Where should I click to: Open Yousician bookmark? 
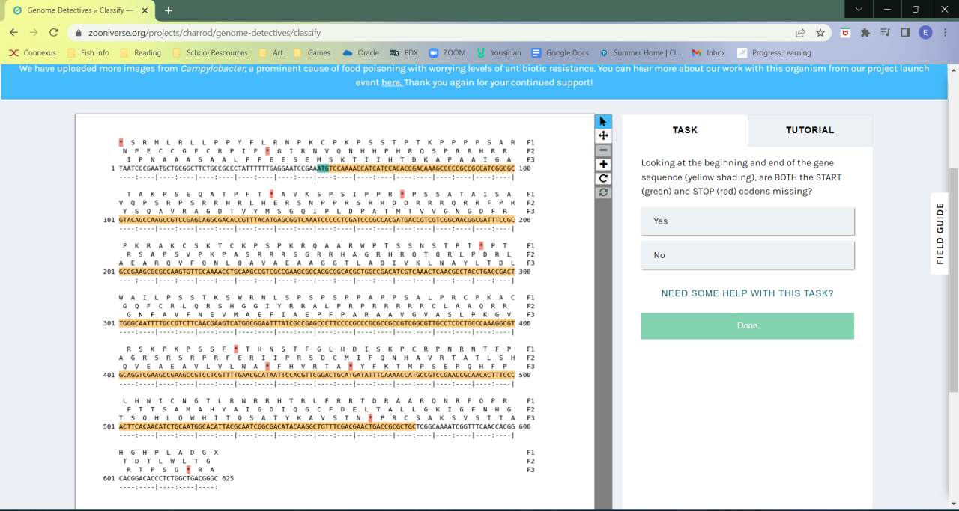point(499,53)
